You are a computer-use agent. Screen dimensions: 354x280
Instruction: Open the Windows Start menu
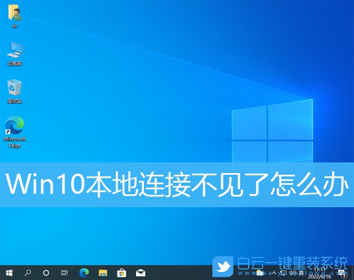[x=9, y=273]
